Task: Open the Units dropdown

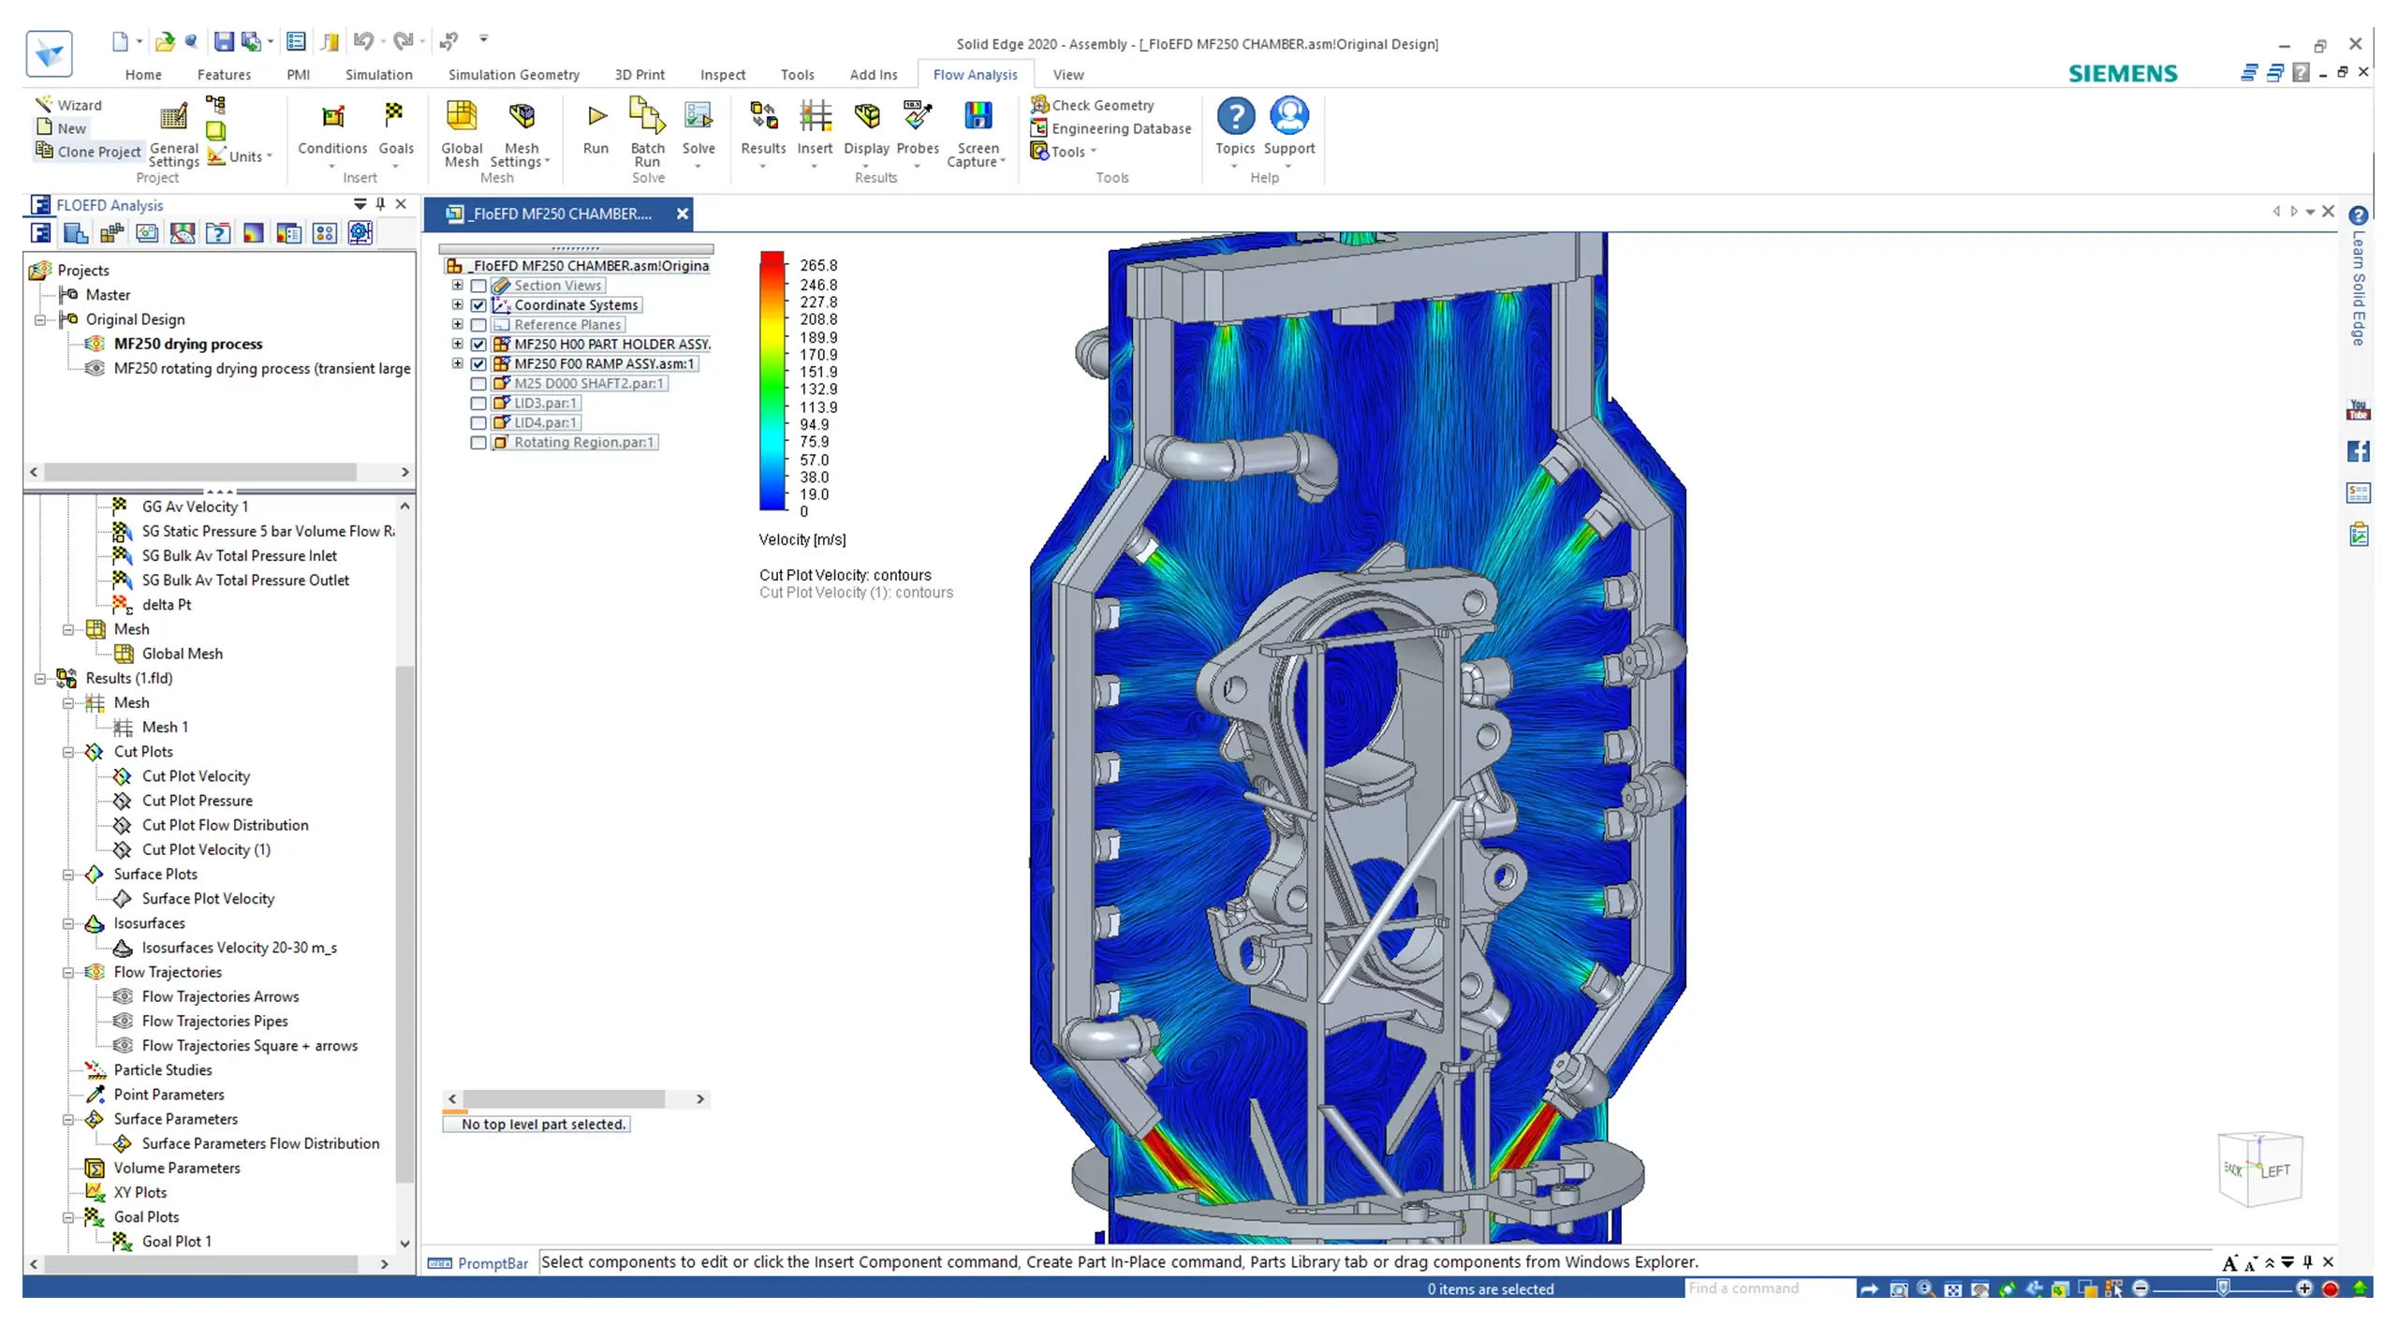Action: click(x=243, y=156)
